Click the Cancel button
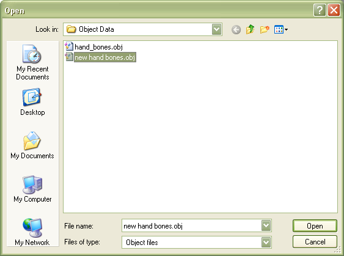This screenshot has height=256, width=344. pyautogui.click(x=315, y=242)
